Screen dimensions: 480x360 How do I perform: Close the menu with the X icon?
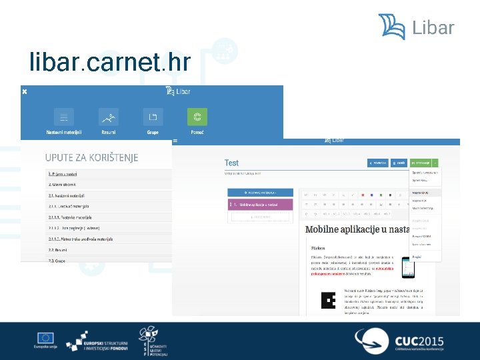point(25,91)
